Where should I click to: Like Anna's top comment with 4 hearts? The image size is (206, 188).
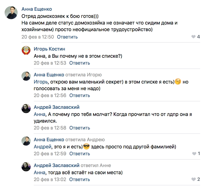point(193,37)
